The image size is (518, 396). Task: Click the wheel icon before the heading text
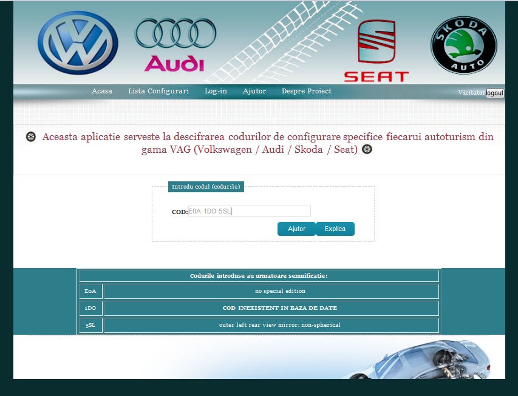(x=31, y=136)
